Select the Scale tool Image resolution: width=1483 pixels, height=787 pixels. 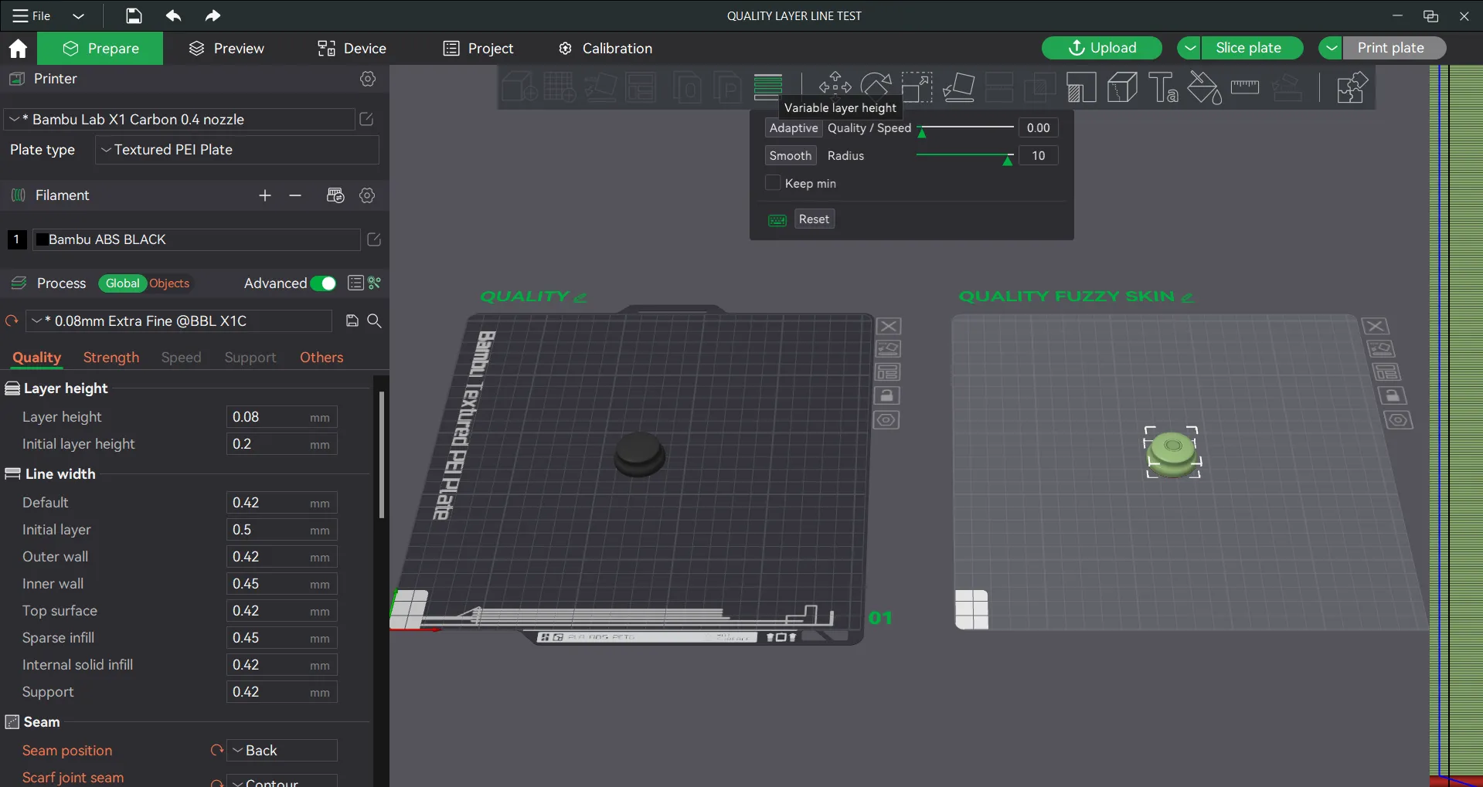(x=917, y=87)
